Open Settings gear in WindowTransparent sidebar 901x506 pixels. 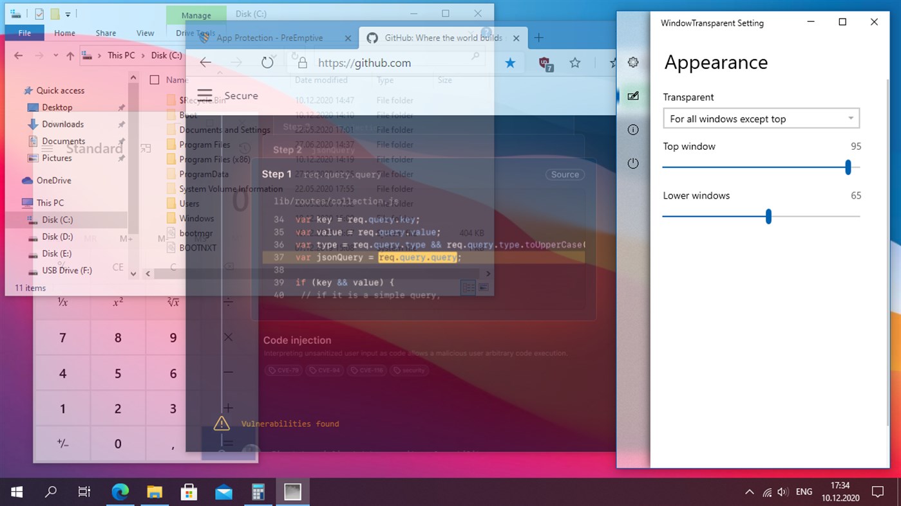(633, 62)
